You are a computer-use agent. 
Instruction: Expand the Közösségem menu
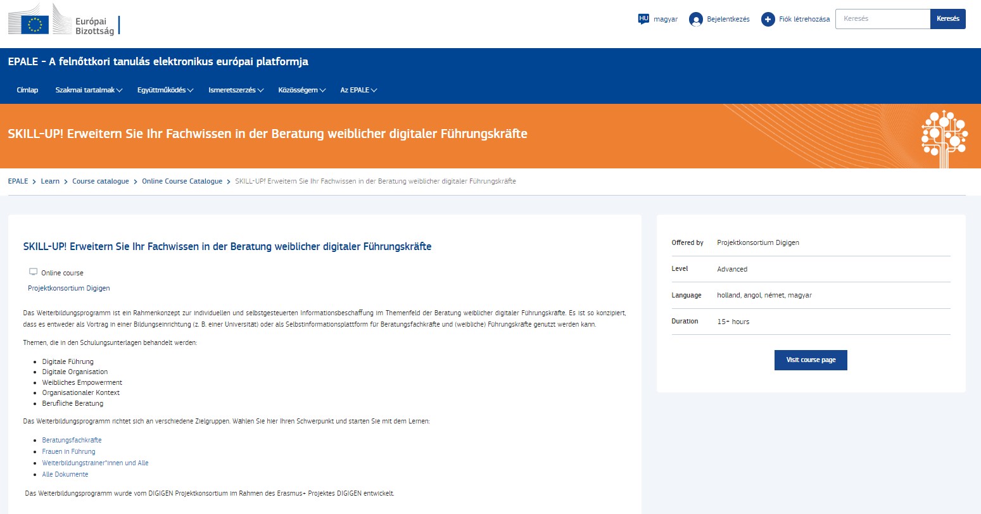301,90
